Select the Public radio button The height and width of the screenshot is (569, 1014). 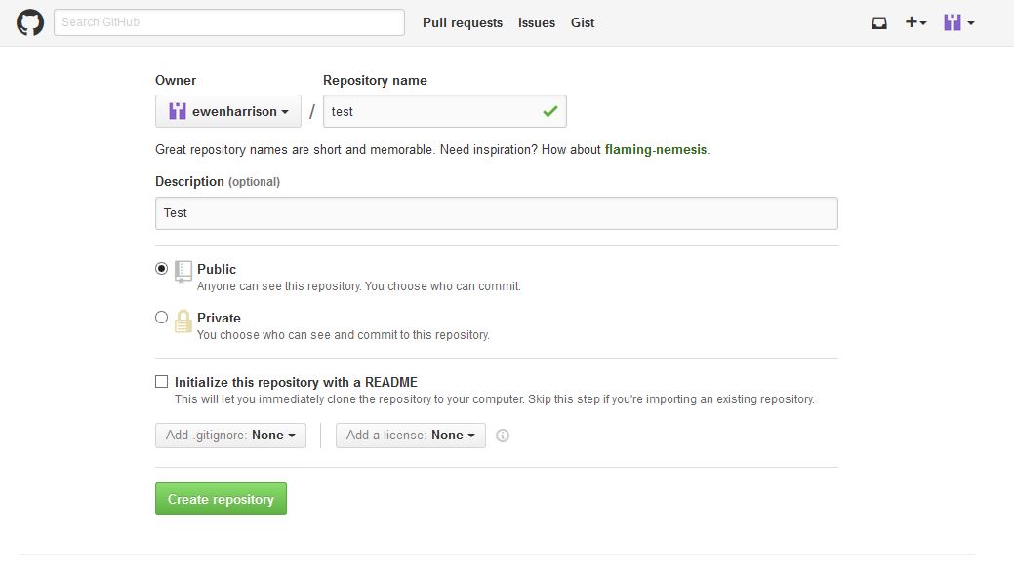[x=162, y=269]
